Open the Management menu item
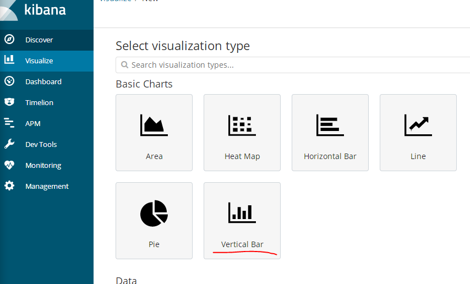 (x=47, y=186)
